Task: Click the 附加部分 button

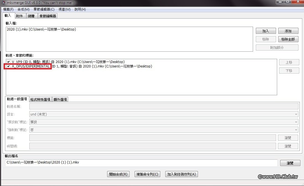Action: pyautogui.click(x=277, y=48)
